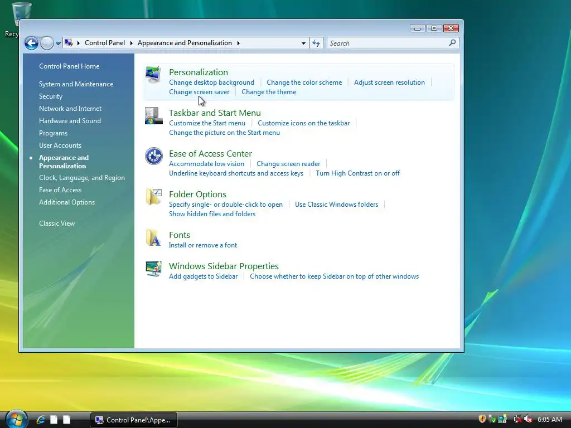
Task: Click the Ease of Access Center icon
Action: (x=154, y=156)
